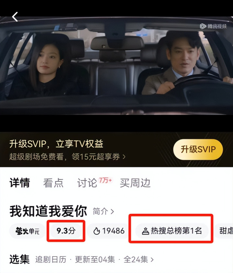This screenshot has width=233, height=273.
Task: Click the Tencent Video logo watermark
Action: coord(213,26)
